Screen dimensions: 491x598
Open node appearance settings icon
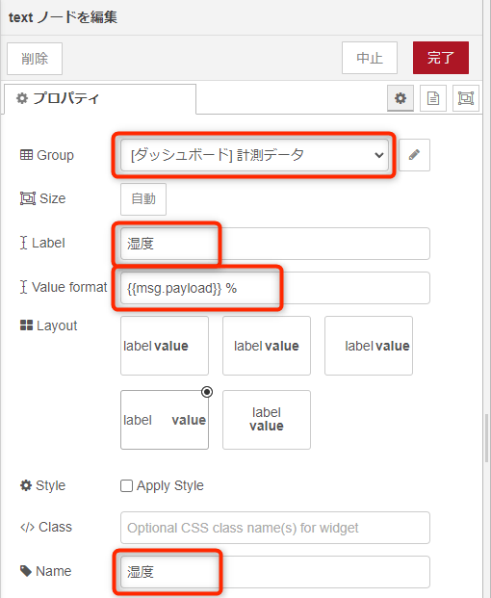click(465, 98)
